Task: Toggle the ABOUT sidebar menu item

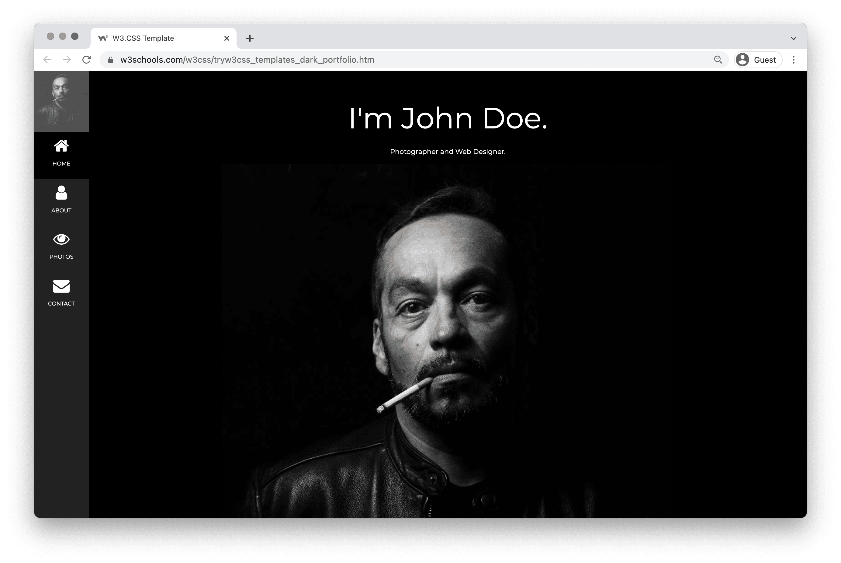Action: coord(61,198)
